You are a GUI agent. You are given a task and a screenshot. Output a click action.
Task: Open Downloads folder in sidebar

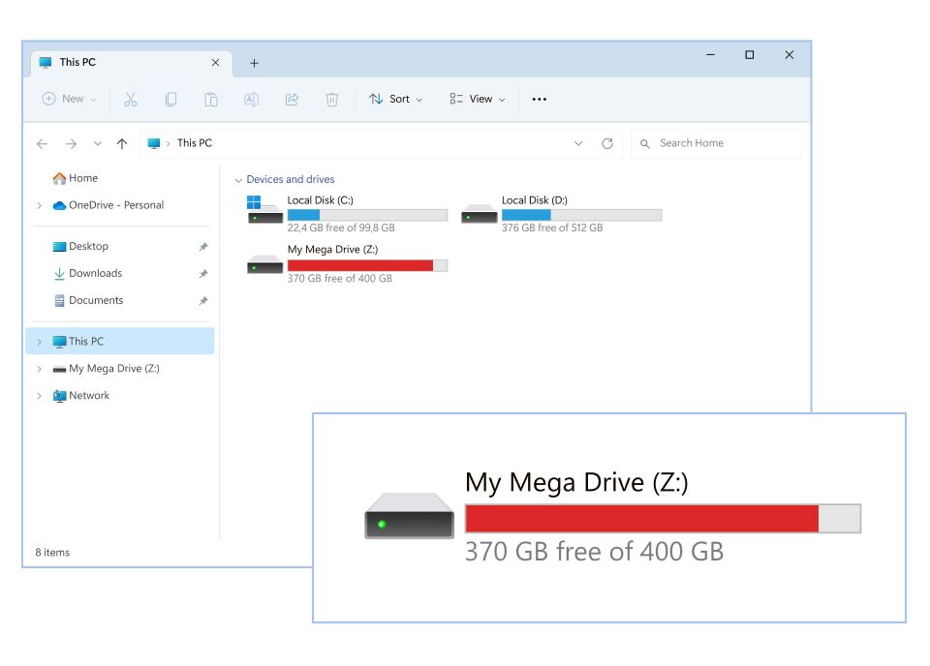coord(95,273)
